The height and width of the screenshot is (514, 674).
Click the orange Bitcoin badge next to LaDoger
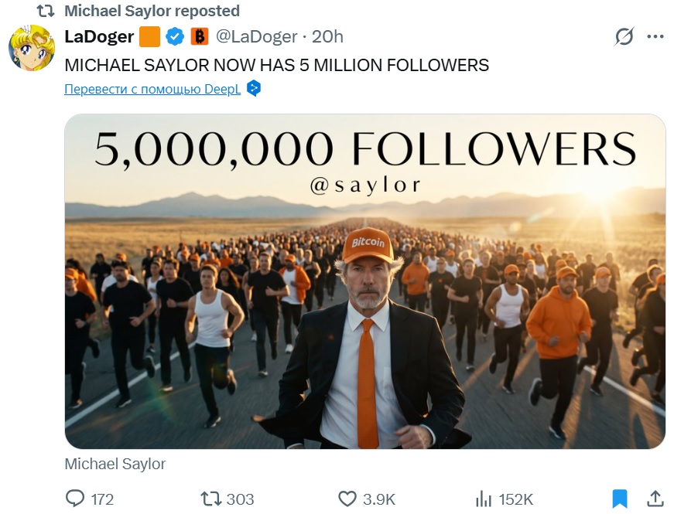pos(200,36)
